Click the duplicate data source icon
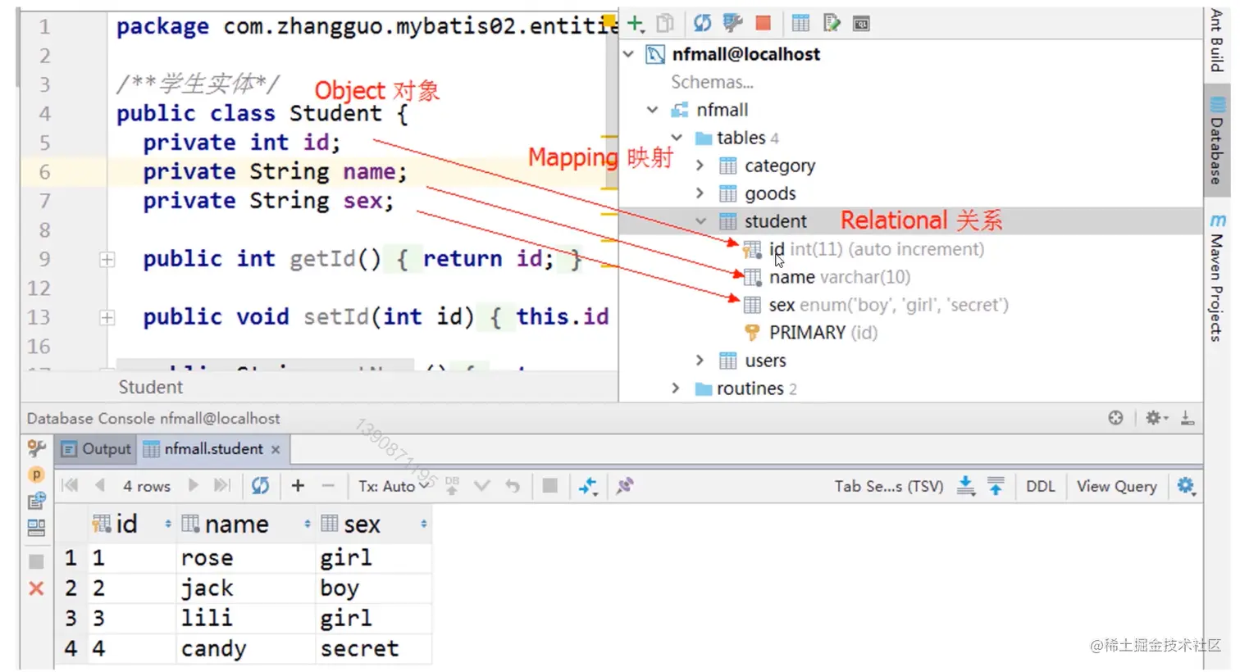 665,24
